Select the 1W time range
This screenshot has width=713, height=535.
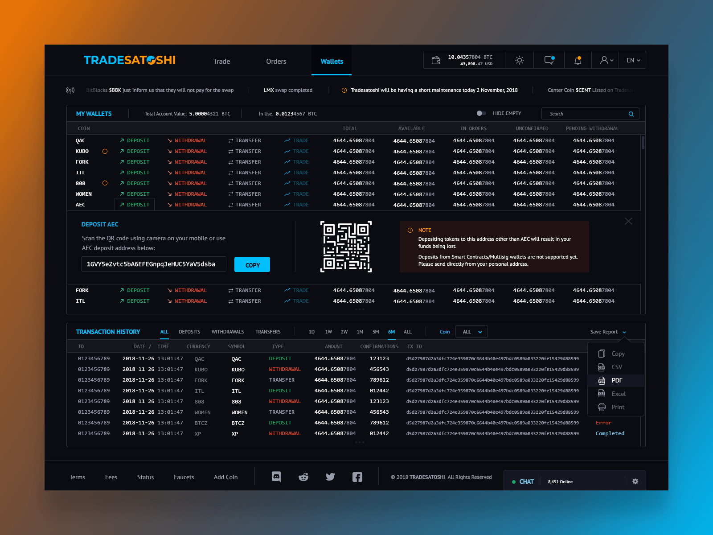328,332
